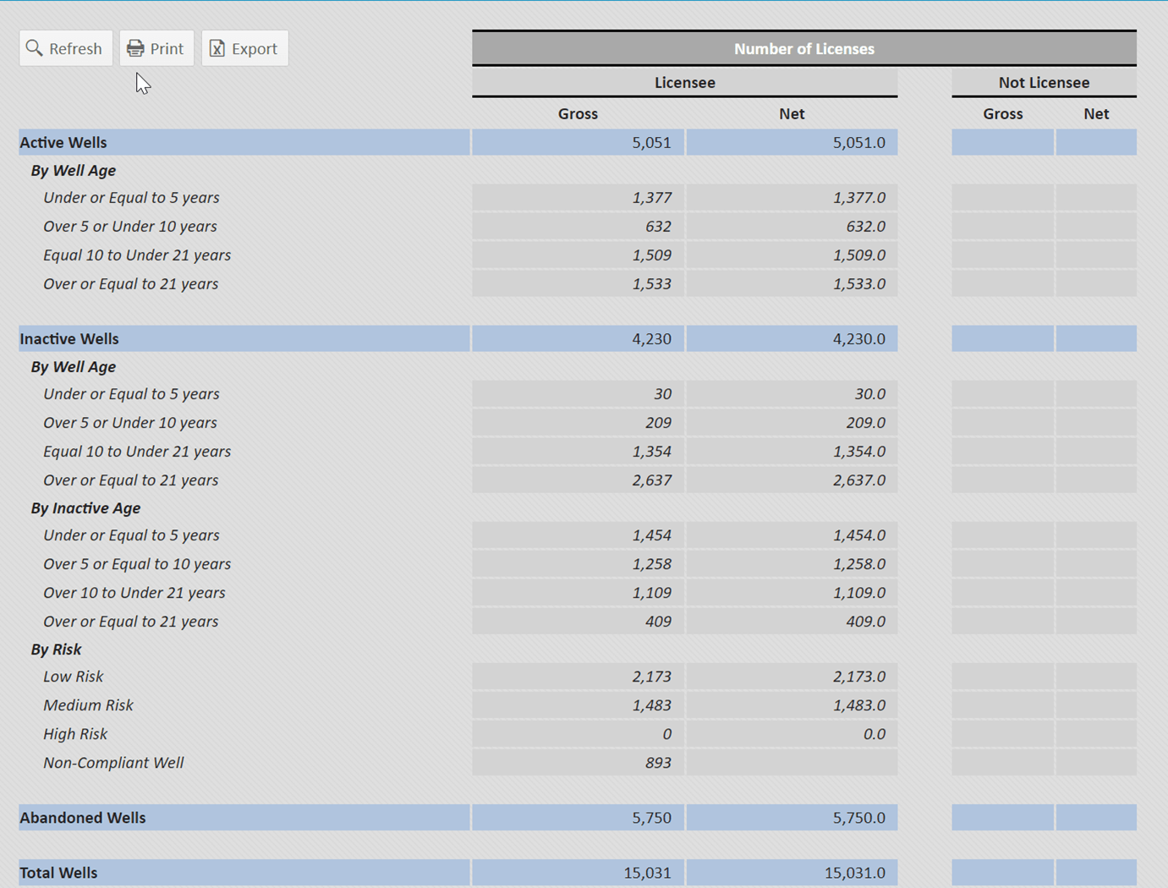Print the Number of Licenses report

pos(156,48)
